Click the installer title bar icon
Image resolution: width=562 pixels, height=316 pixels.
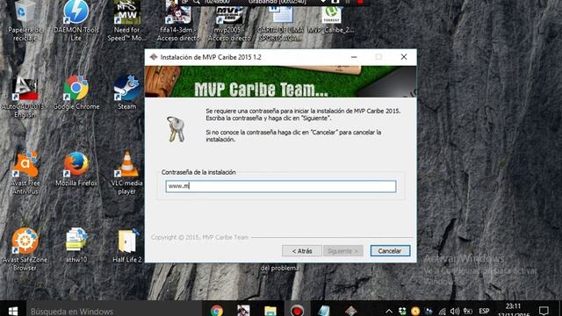point(154,57)
